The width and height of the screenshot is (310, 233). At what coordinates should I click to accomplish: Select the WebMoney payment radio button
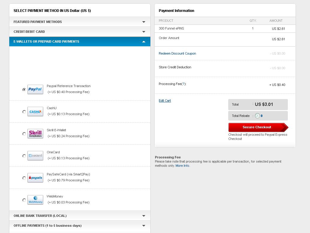(x=24, y=200)
